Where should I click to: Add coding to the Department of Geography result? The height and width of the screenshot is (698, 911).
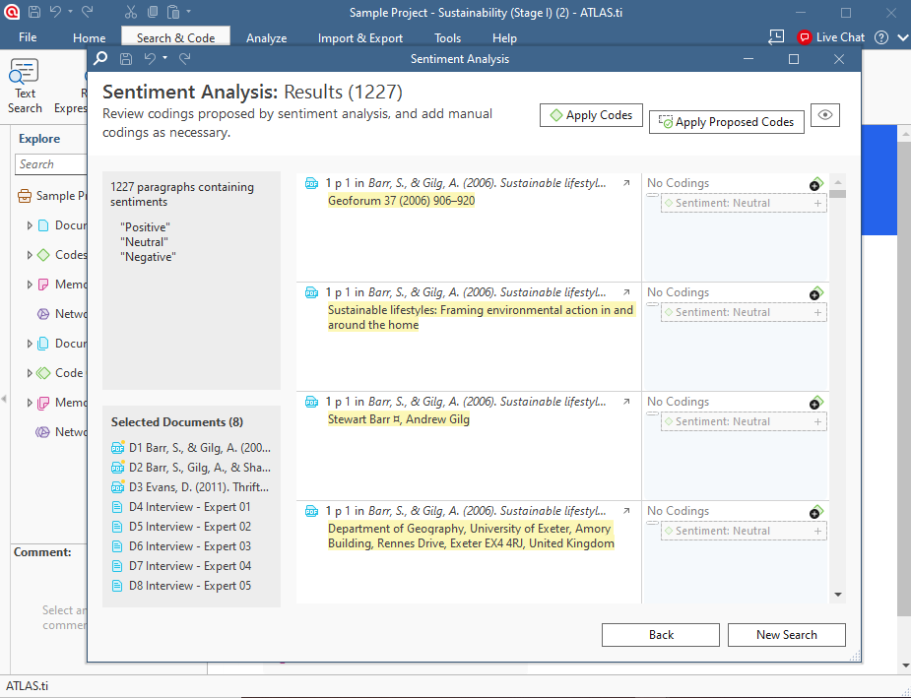point(816,512)
